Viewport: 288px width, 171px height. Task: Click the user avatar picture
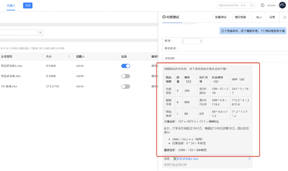[282, 5]
